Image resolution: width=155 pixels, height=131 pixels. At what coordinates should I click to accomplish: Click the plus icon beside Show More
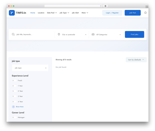[13, 107]
